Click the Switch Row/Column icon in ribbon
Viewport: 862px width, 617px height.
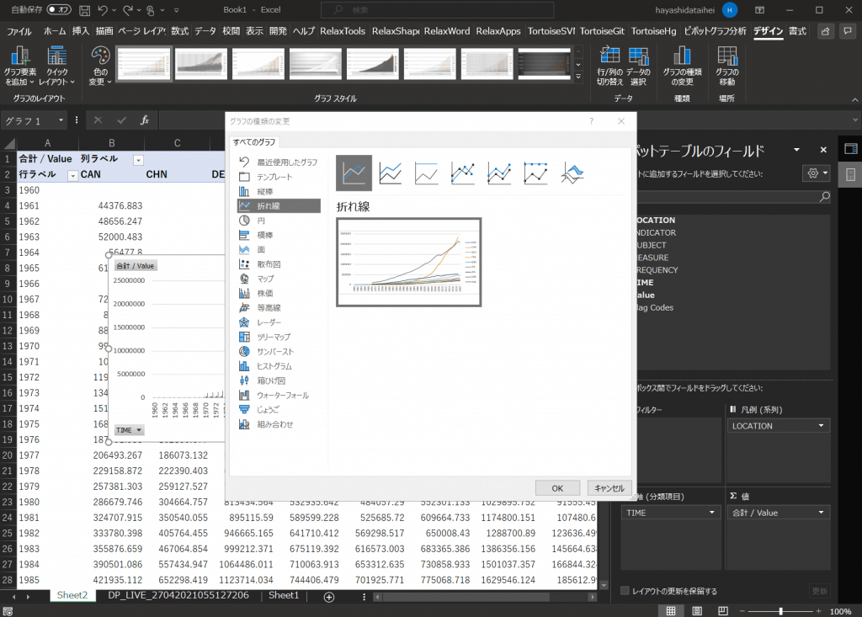click(609, 66)
